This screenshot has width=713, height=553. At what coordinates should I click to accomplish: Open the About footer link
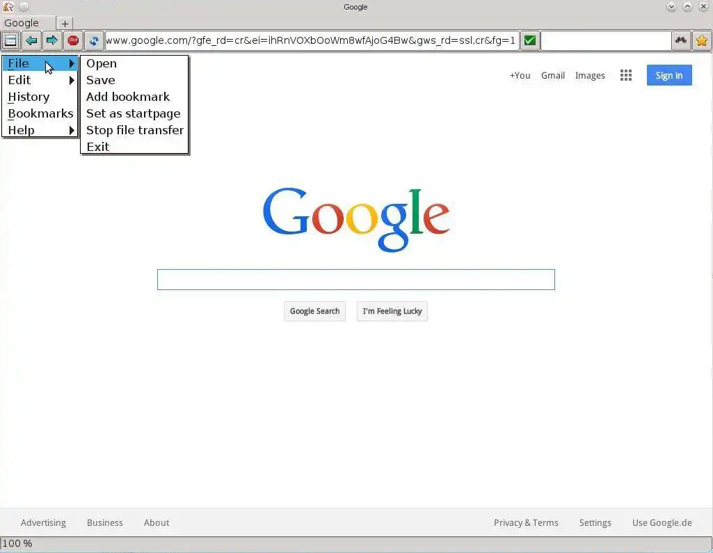point(157,522)
